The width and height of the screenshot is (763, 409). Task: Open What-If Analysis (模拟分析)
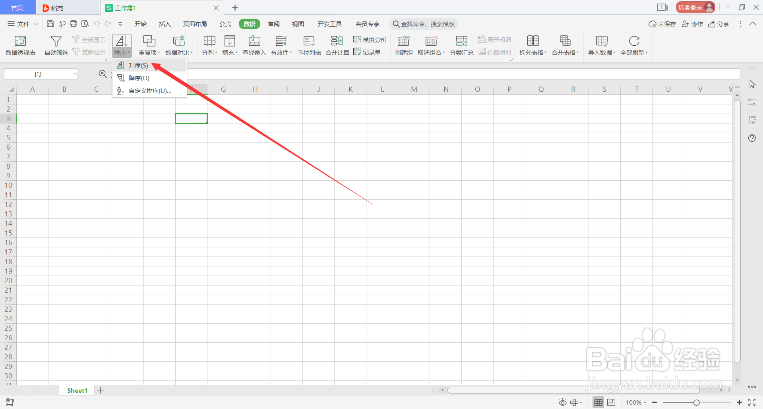point(370,40)
